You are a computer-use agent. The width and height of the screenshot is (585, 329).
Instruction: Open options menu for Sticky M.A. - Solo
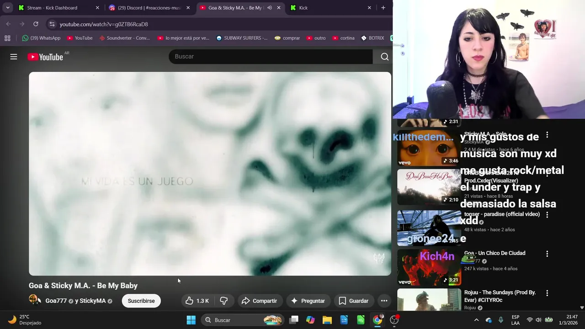[x=547, y=135]
